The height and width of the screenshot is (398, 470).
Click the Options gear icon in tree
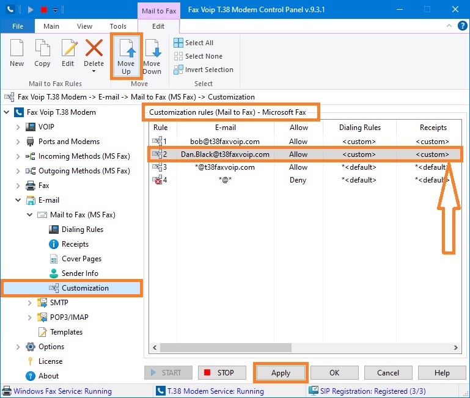31,347
